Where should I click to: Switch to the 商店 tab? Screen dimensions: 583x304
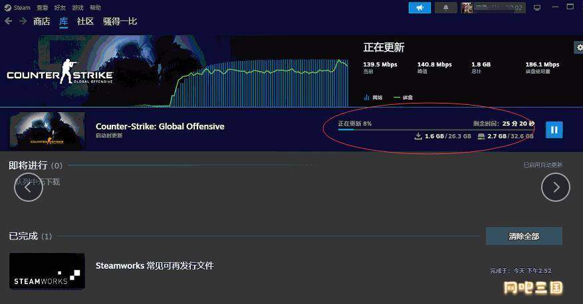pos(41,21)
